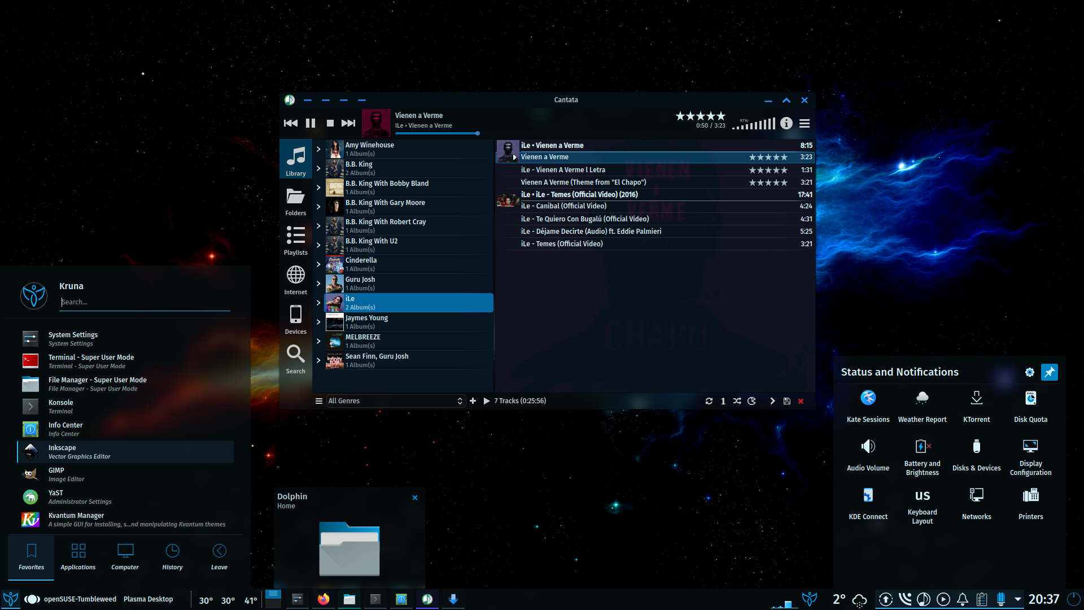Click the Search field in Kruna launcher

145,302
